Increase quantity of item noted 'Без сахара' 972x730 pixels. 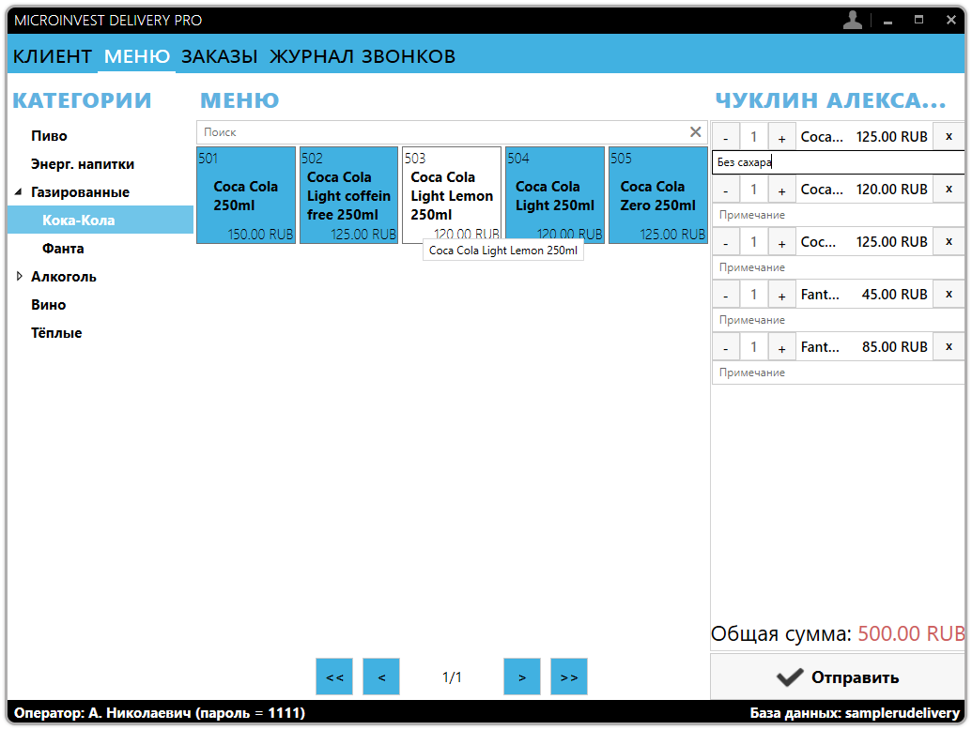[781, 137]
